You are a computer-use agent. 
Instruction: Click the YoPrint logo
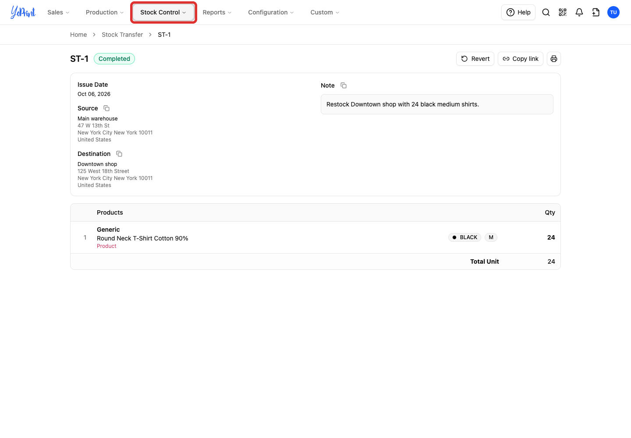point(23,12)
